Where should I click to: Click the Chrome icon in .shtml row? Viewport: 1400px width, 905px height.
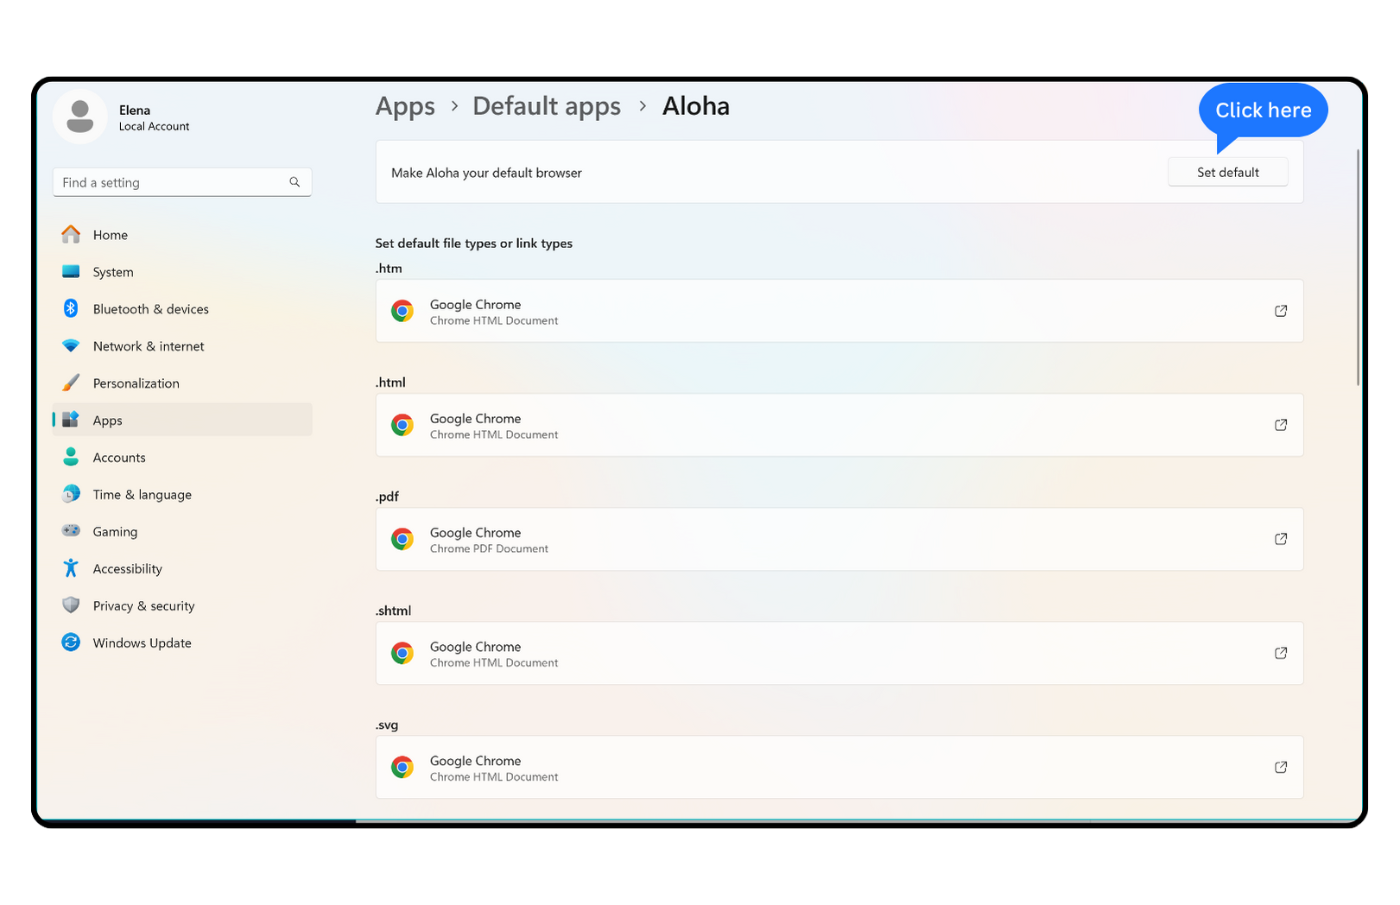pyautogui.click(x=402, y=653)
